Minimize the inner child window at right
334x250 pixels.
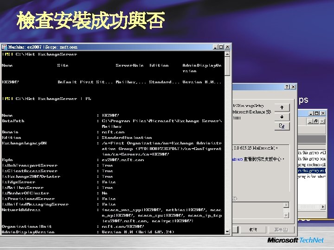pos(310,121)
